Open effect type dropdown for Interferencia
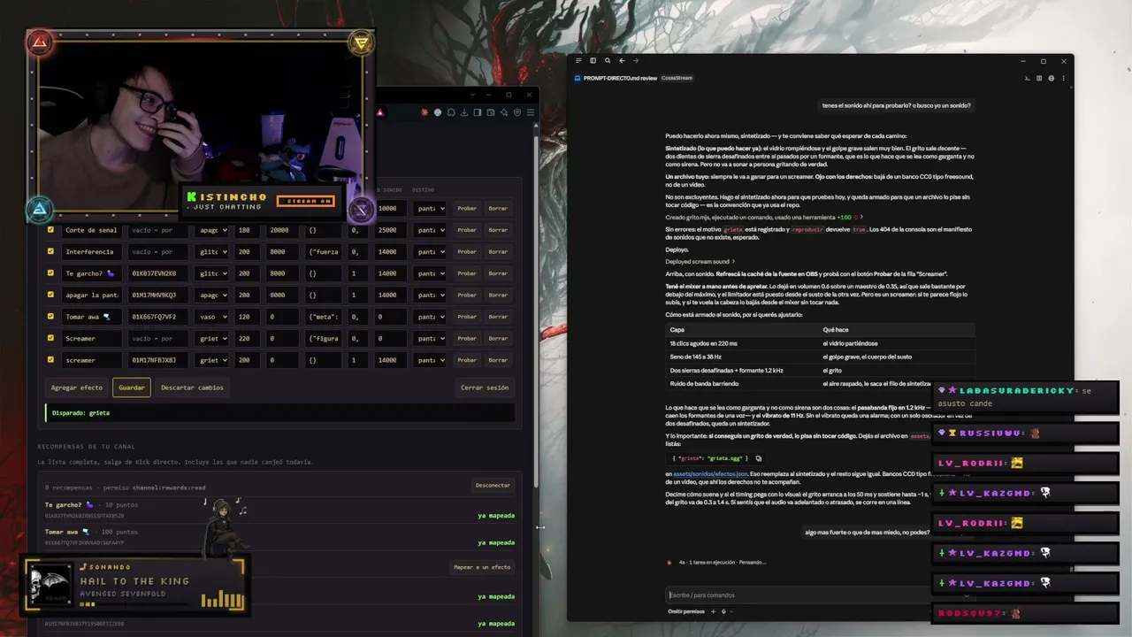The height and width of the screenshot is (637, 1132). [212, 252]
